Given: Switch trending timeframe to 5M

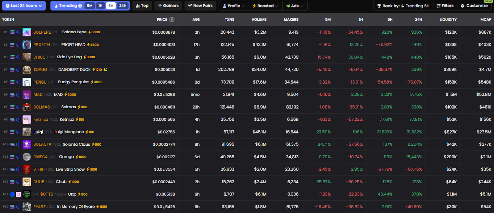Looking at the screenshot, I should 90,6.
